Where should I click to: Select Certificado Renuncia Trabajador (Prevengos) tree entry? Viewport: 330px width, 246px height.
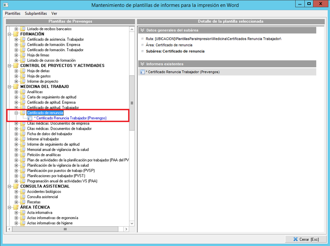[70, 118]
